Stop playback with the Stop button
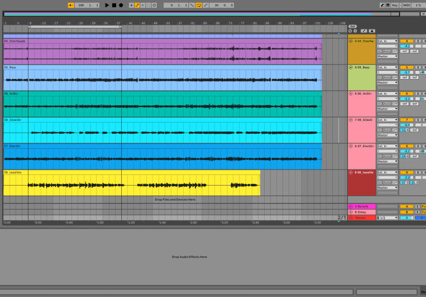The image size is (426, 297). (x=114, y=5)
